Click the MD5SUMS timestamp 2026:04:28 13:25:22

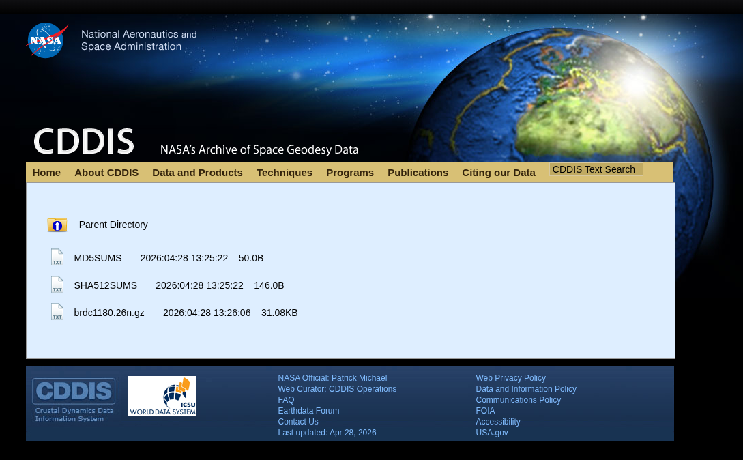(x=184, y=258)
